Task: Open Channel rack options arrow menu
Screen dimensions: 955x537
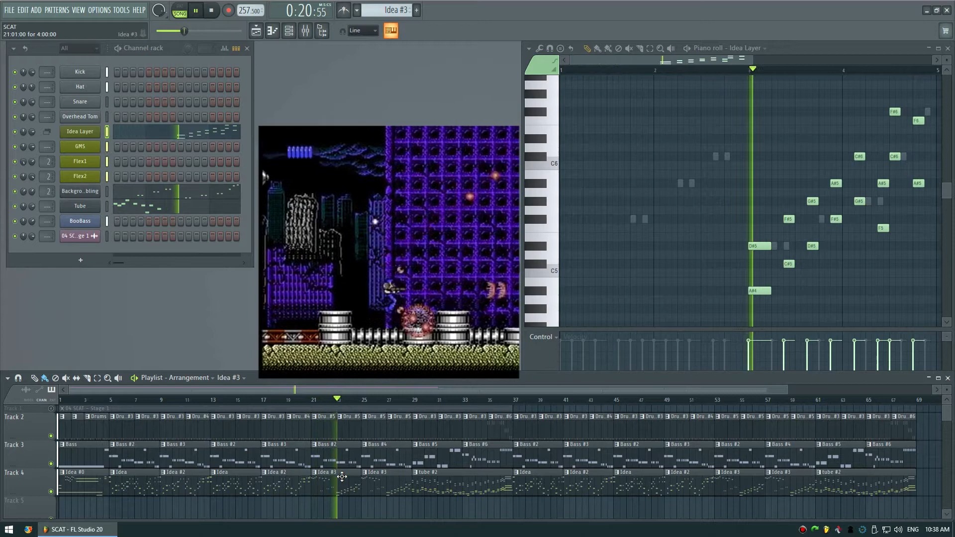Action: (x=13, y=48)
